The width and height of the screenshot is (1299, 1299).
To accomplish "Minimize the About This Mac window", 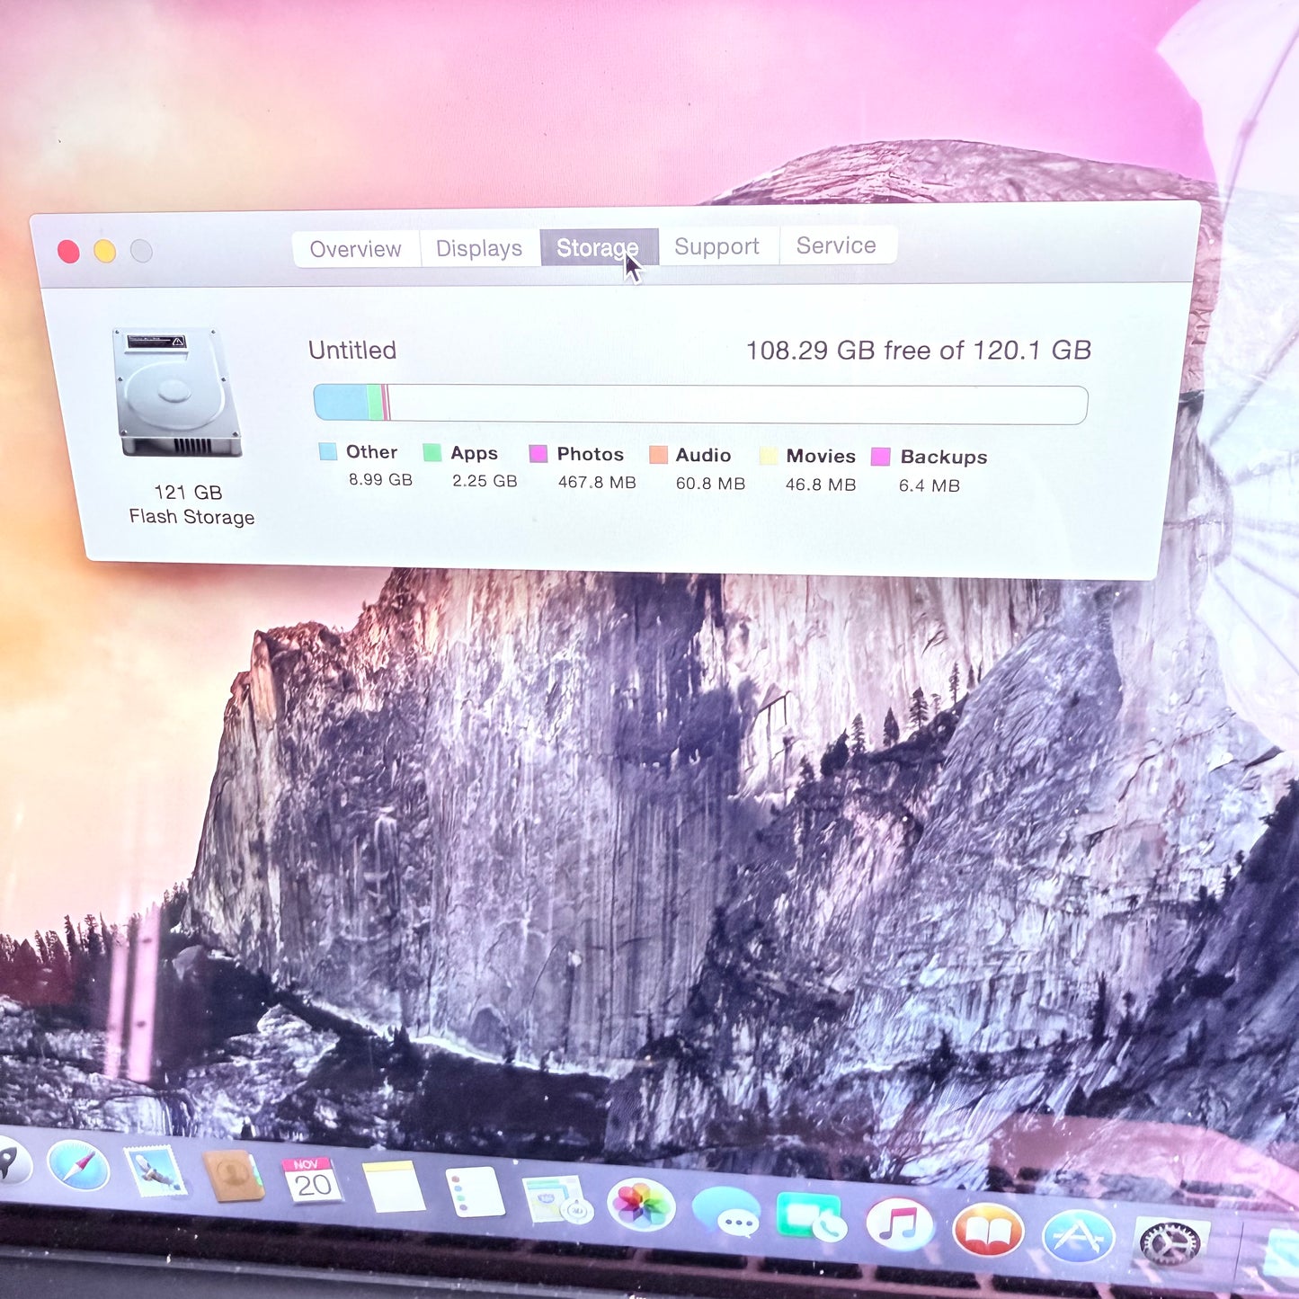I will tap(105, 252).
